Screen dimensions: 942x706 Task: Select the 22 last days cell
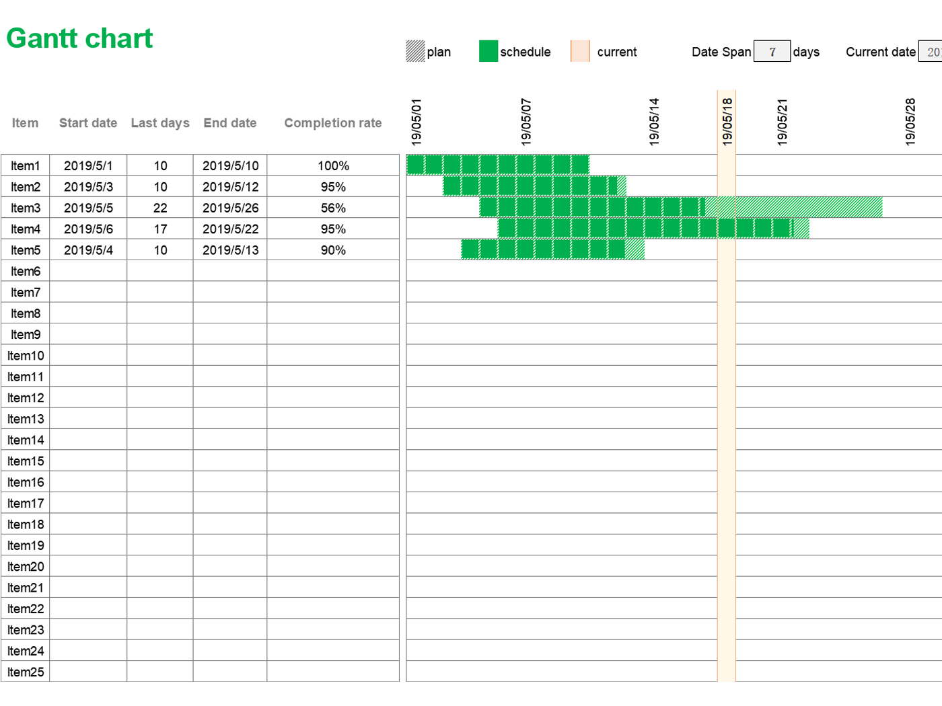pos(160,208)
